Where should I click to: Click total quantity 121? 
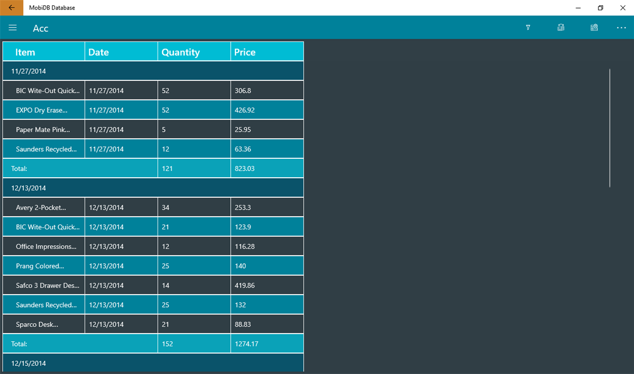[x=195, y=169]
